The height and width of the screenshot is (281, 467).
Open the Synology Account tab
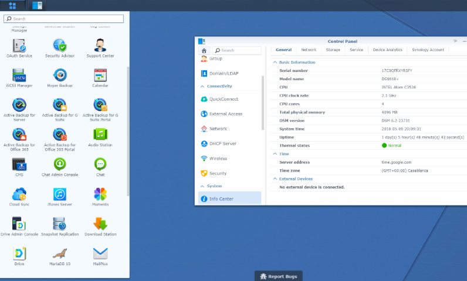coord(428,50)
